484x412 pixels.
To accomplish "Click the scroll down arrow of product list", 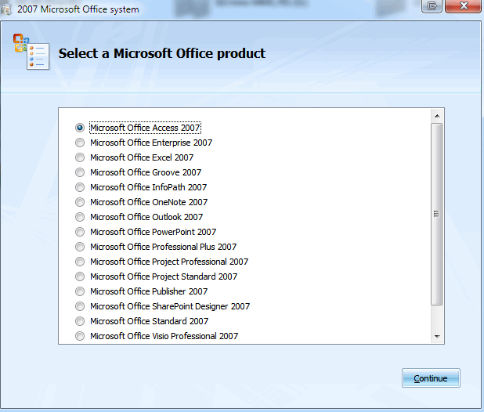I will click(x=437, y=336).
